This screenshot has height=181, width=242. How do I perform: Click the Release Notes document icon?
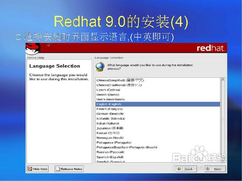pyautogui.click(x=58, y=169)
